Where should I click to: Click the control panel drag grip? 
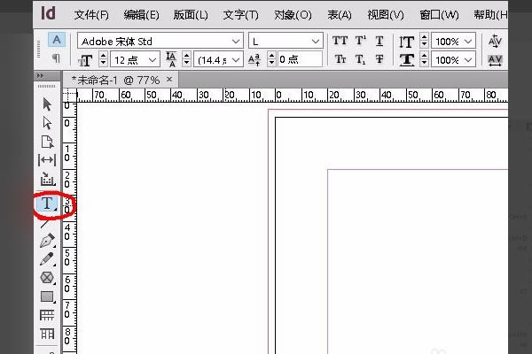click(x=38, y=50)
